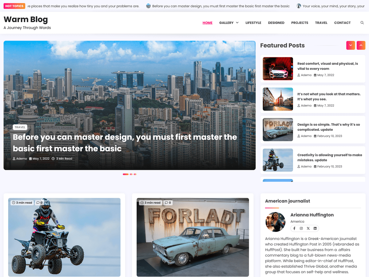Click the LinkedIn icon for Arianna Huffington
Screen dimensions: 369x277
coord(315,228)
